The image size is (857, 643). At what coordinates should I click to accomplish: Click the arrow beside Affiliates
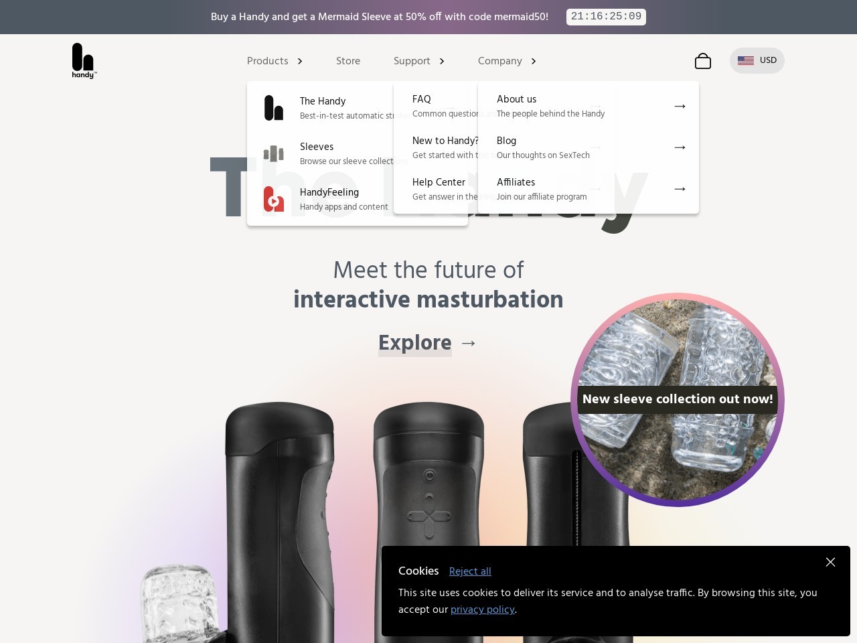point(680,189)
